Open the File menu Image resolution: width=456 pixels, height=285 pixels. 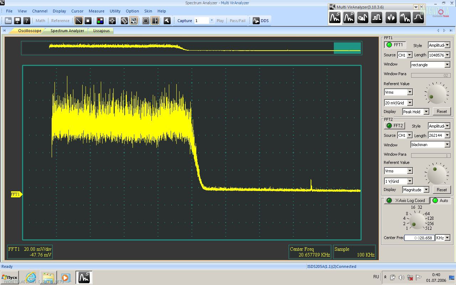click(x=9, y=11)
